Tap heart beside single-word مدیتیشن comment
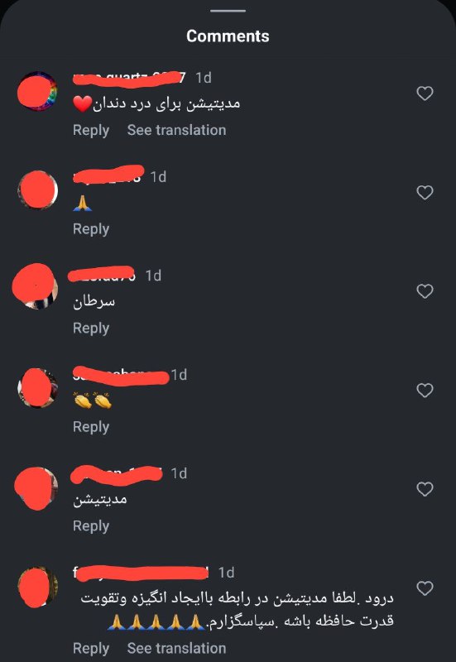This screenshot has width=456, height=662. 425,489
